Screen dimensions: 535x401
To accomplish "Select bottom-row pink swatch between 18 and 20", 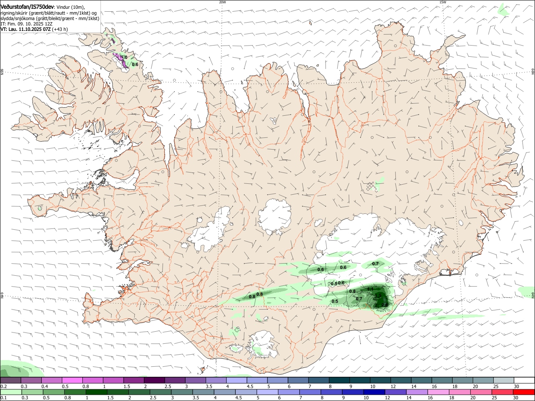I will [459, 392].
